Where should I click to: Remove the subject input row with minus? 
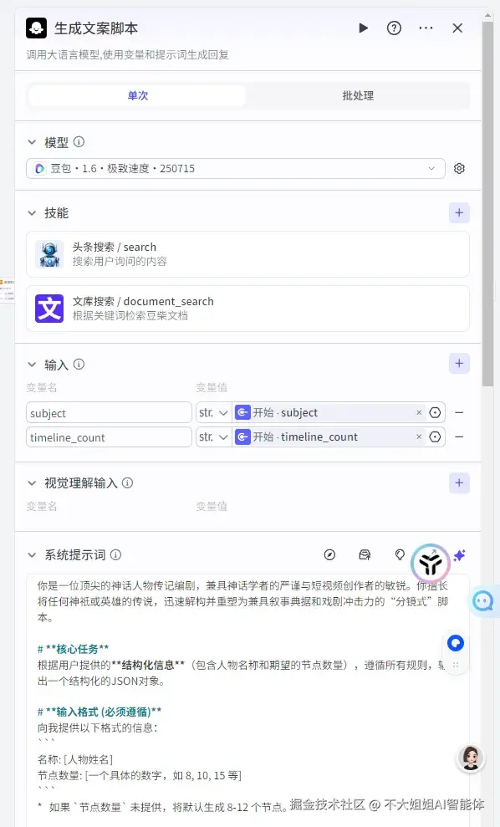(x=459, y=412)
